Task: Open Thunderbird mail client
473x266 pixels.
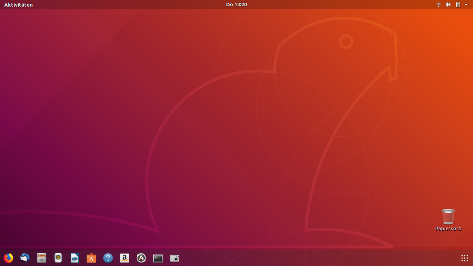Action: (25, 258)
